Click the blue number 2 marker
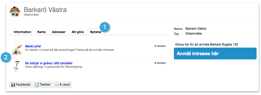The width and height of the screenshot is (261, 95). click(x=6, y=58)
